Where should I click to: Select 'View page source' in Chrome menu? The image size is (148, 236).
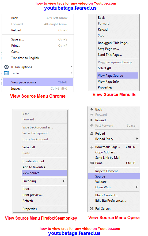(x=38, y=82)
